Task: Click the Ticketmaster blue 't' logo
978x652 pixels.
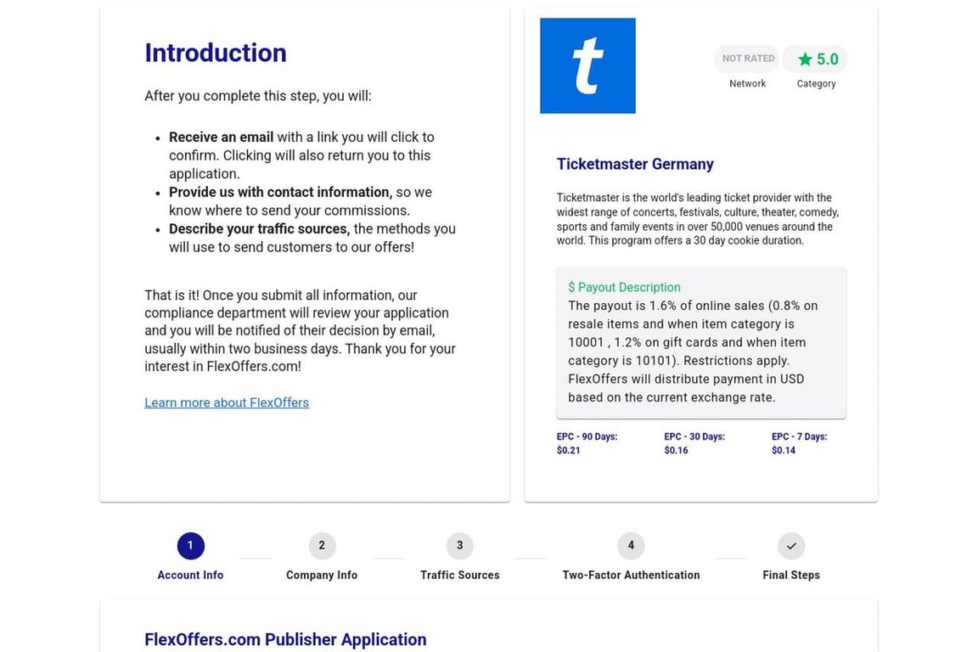Action: pyautogui.click(x=587, y=65)
